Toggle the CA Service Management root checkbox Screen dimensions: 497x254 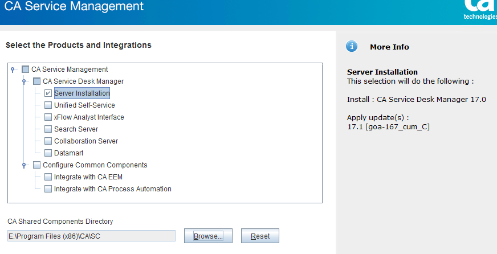click(x=25, y=69)
